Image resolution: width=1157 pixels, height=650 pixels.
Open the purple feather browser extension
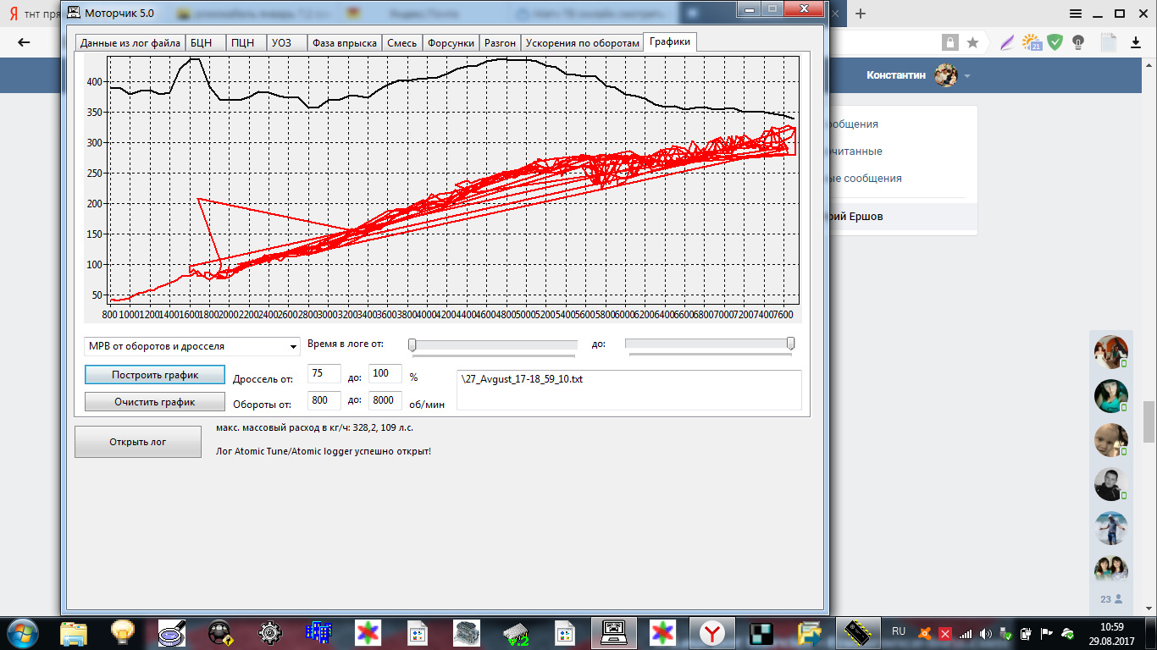(1008, 42)
